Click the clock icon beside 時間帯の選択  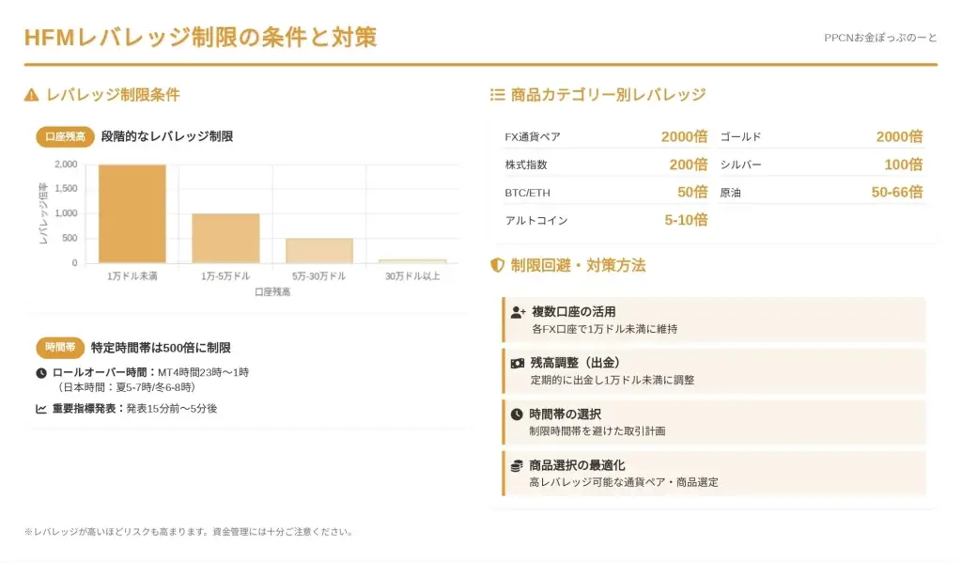pyautogui.click(x=517, y=414)
